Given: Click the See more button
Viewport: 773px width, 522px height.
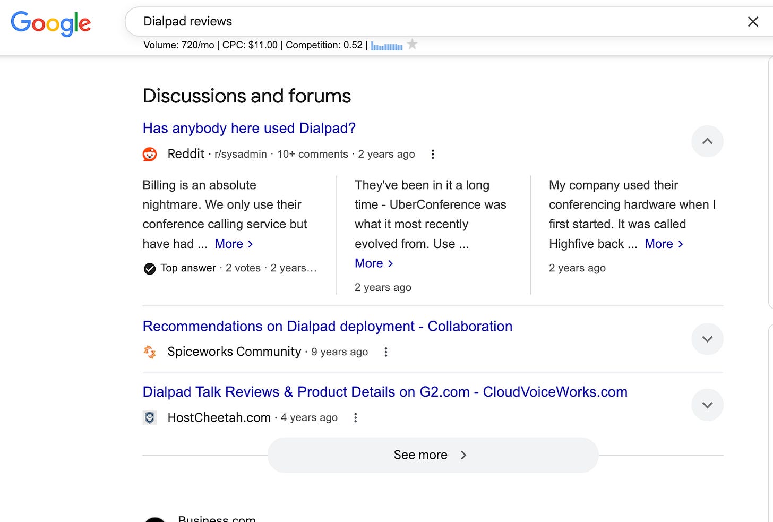Looking at the screenshot, I should pos(433,455).
